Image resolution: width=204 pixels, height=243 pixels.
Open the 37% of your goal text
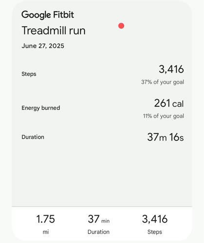tap(163, 82)
